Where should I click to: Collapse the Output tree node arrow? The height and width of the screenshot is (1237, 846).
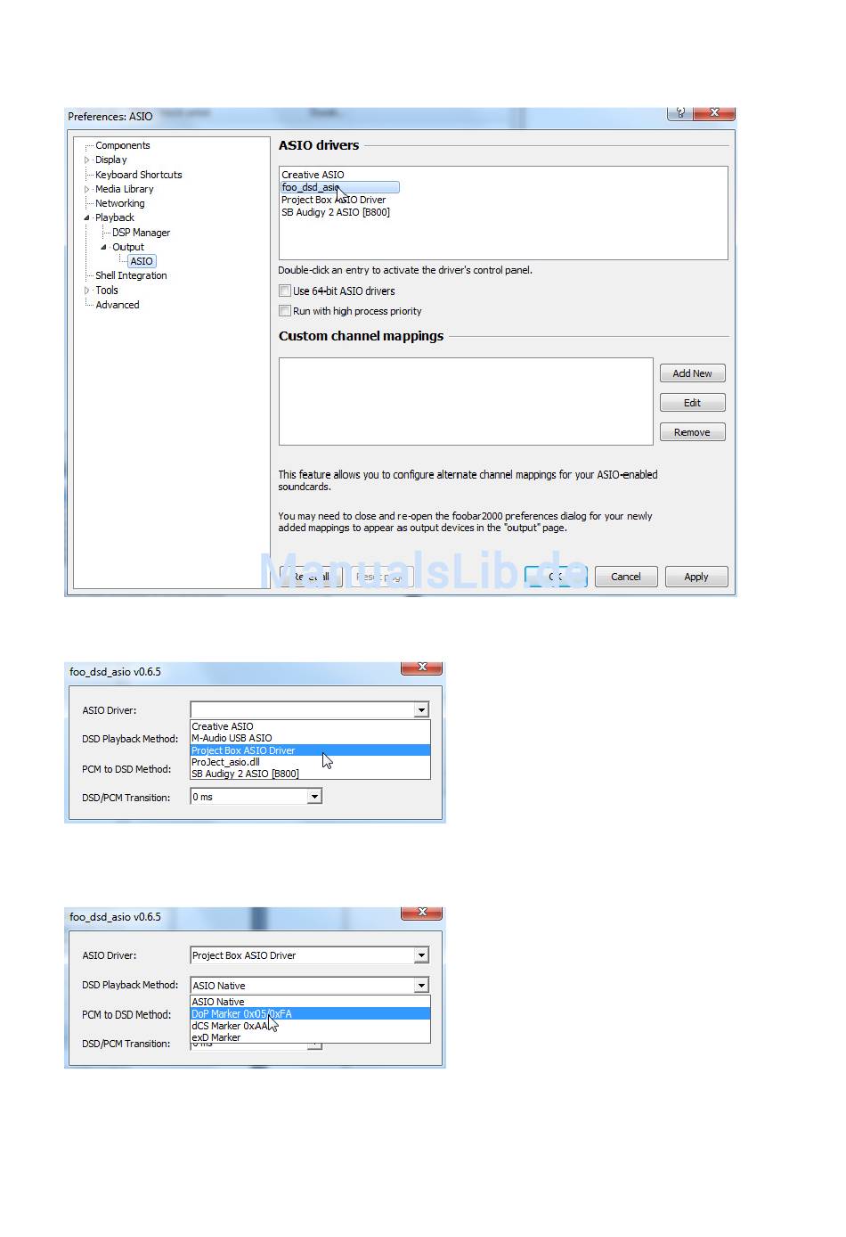pos(104,247)
